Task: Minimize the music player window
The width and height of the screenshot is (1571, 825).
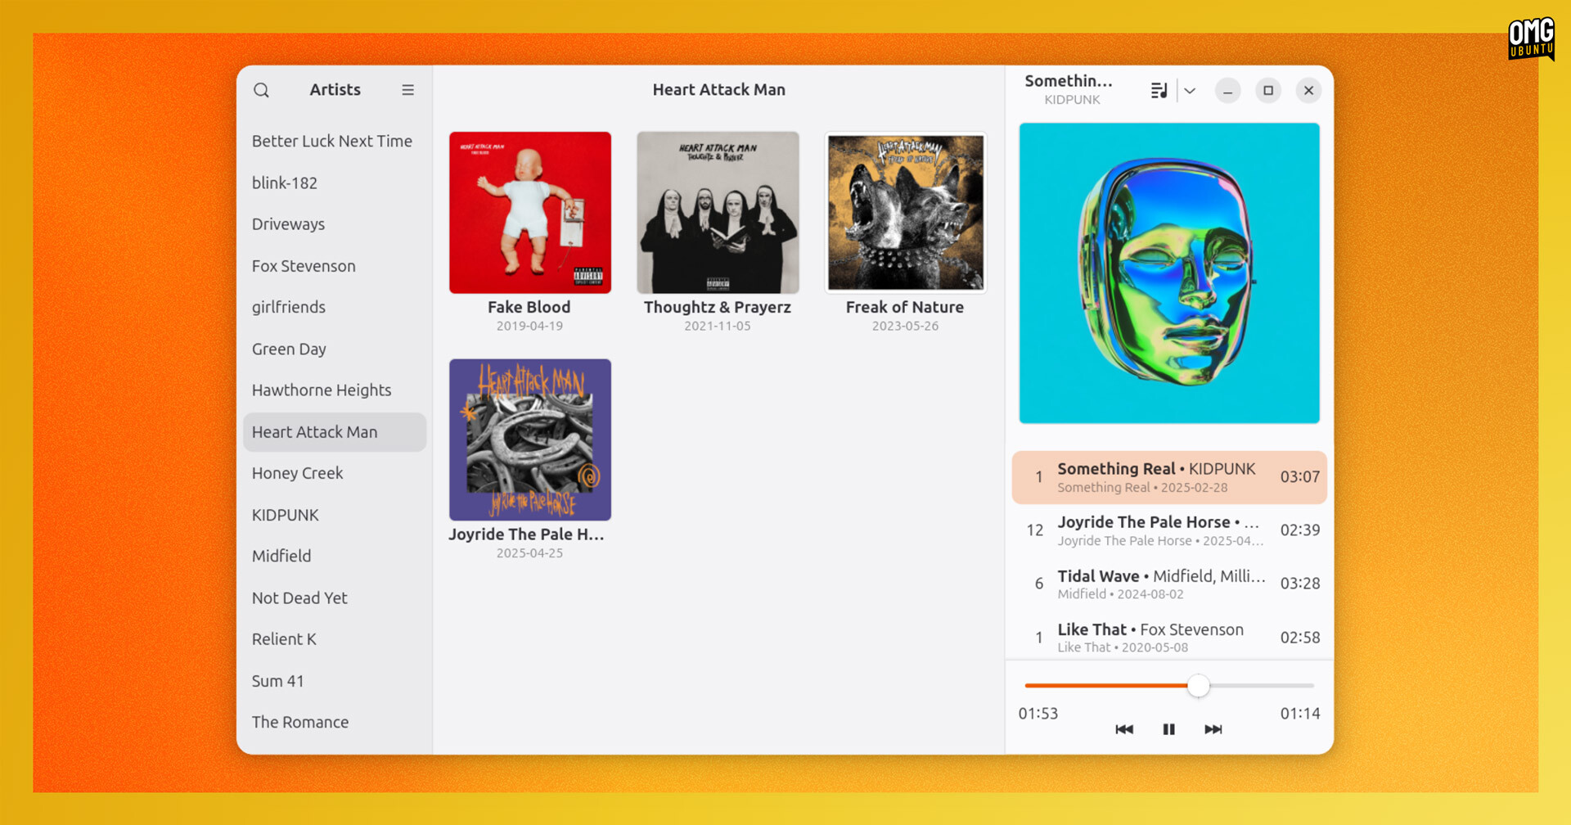Action: (x=1227, y=91)
